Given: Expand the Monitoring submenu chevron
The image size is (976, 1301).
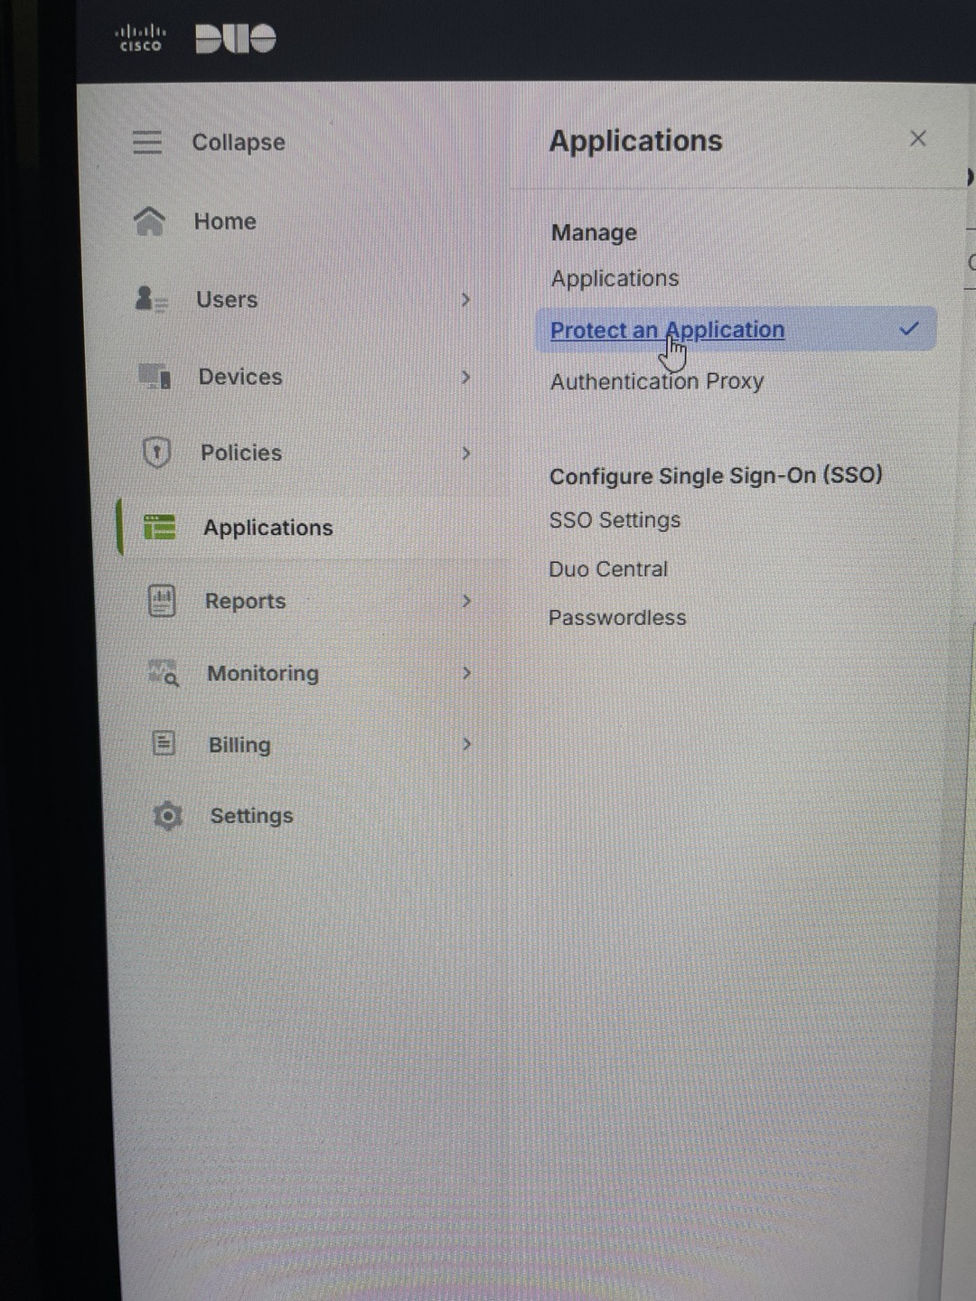Looking at the screenshot, I should click(467, 673).
